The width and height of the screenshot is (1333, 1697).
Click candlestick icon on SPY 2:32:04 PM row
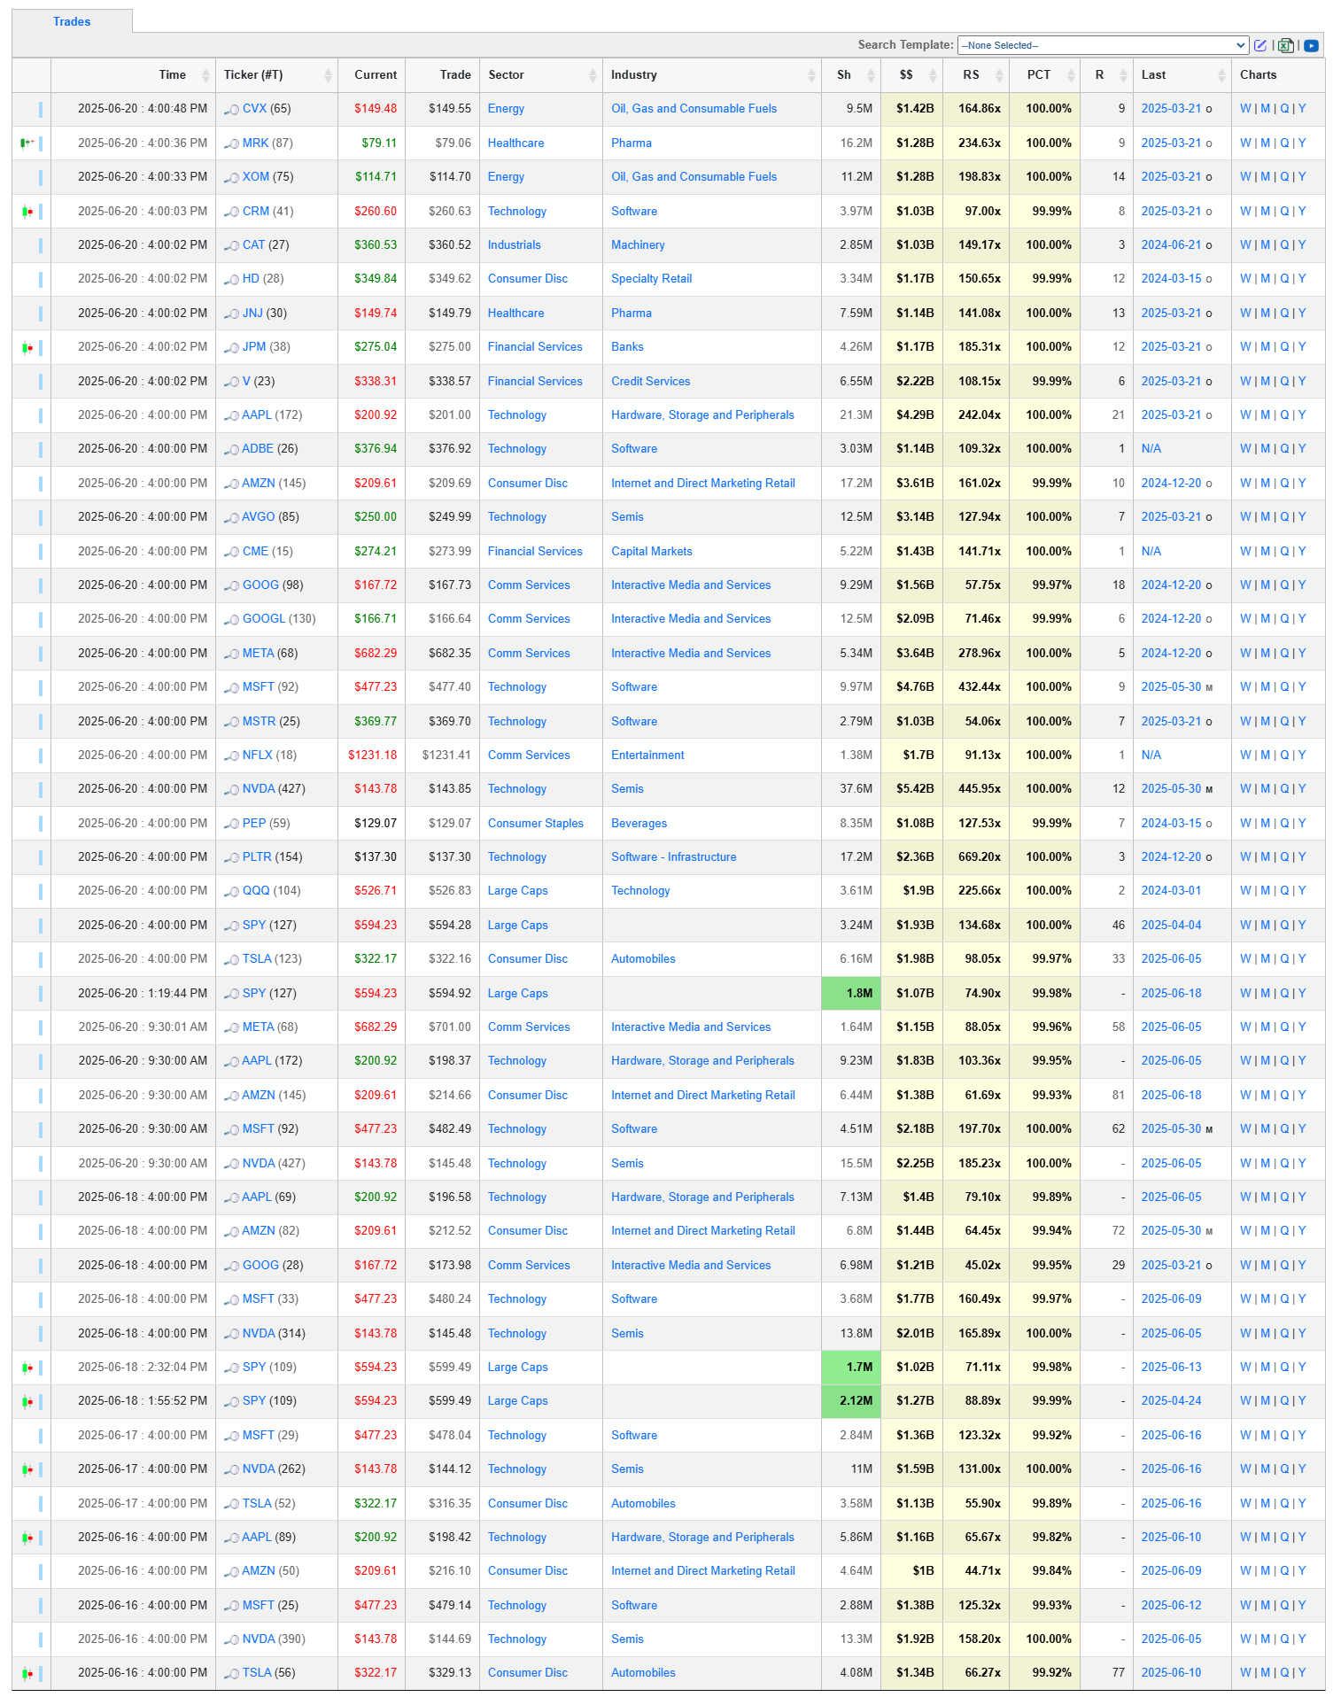coord(27,1368)
